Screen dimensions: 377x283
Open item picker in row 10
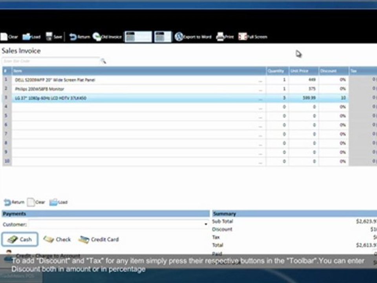260,162
